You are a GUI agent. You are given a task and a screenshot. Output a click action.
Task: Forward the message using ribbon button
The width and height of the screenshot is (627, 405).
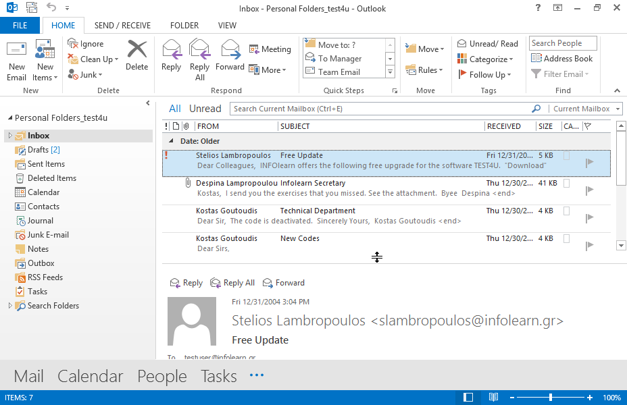[x=230, y=55]
